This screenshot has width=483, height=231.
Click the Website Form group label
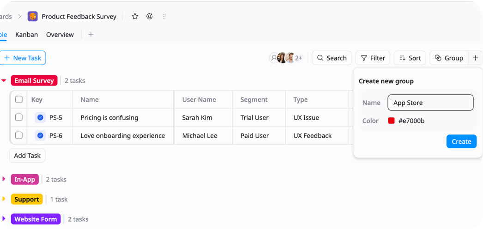[x=36, y=219]
